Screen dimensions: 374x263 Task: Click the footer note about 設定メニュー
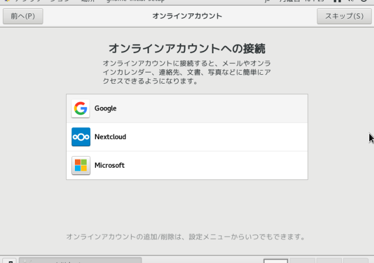pos(186,237)
